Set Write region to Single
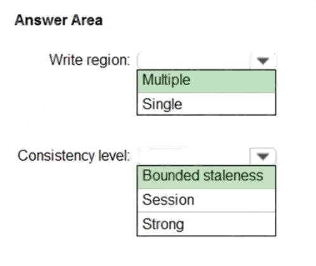Screen dimensions: 316x266 [x=206, y=103]
